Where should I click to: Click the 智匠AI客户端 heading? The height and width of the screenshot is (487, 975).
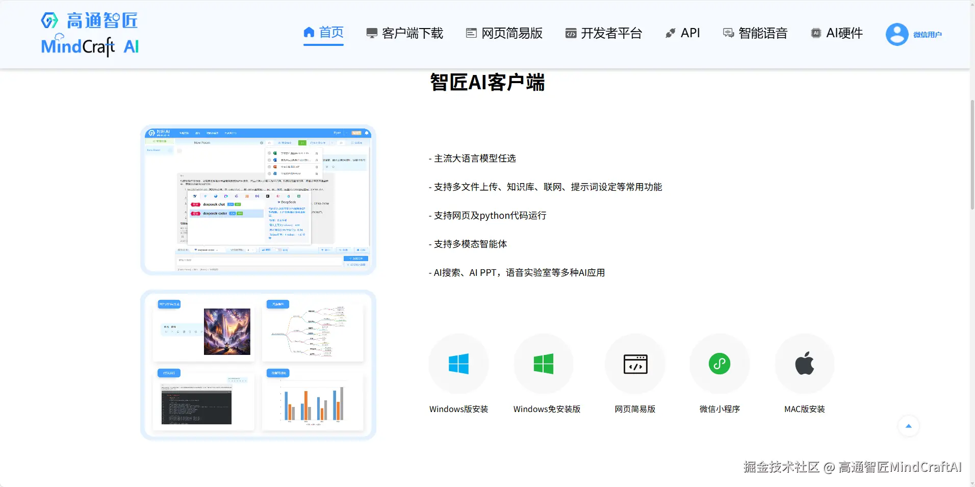pyautogui.click(x=487, y=82)
